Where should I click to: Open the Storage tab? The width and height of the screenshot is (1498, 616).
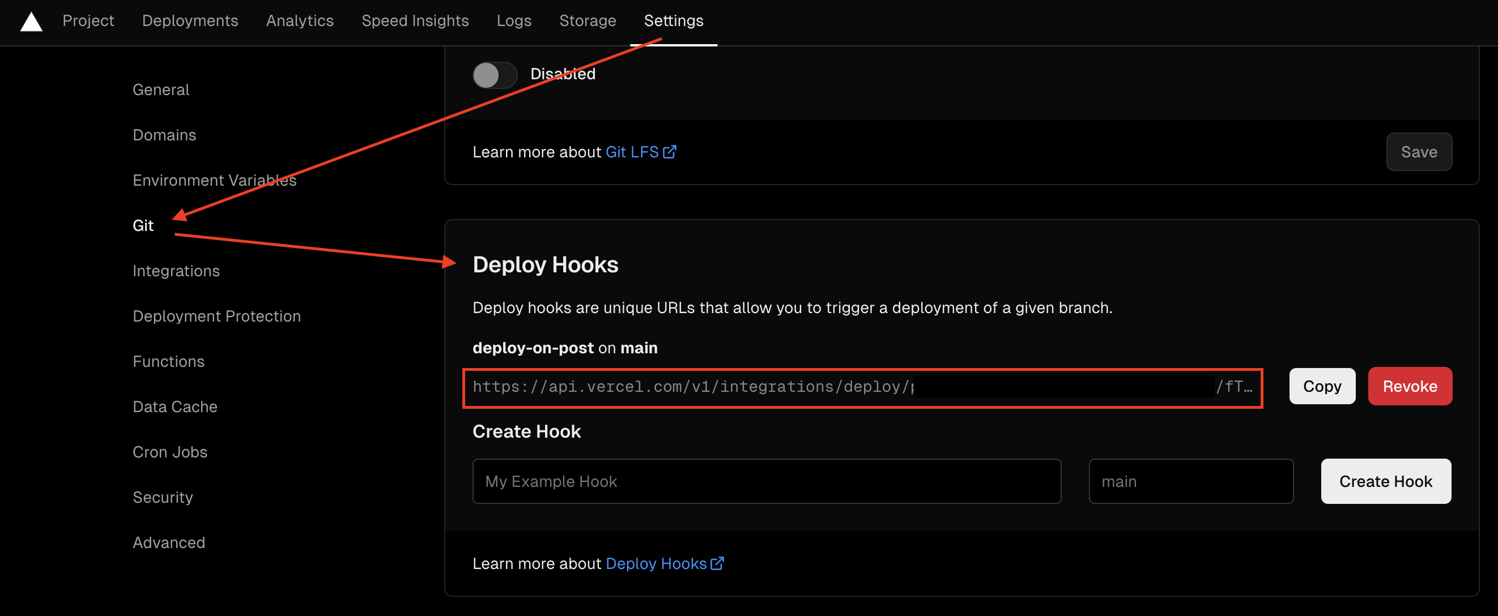click(x=588, y=21)
